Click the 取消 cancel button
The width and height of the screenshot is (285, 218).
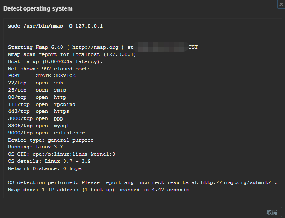pos(272,212)
